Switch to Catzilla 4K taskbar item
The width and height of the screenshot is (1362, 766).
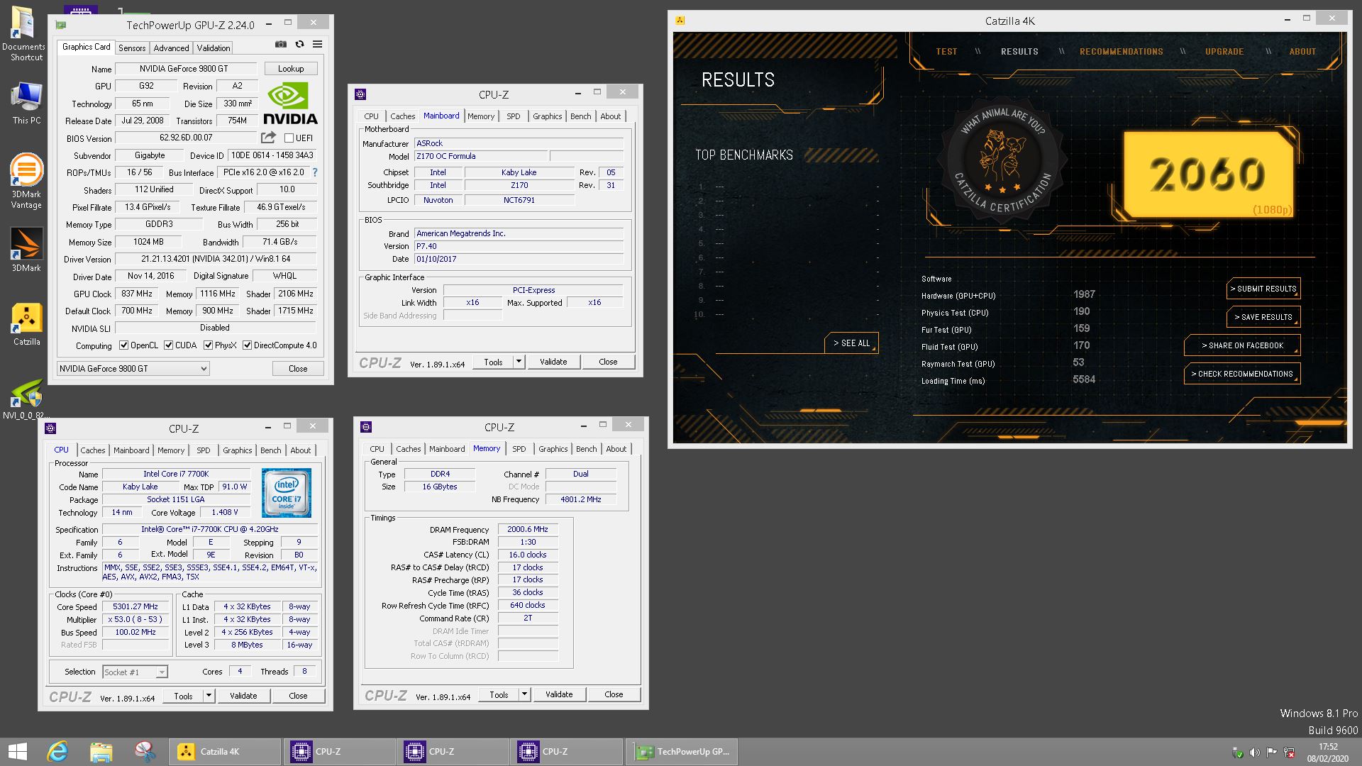point(224,752)
